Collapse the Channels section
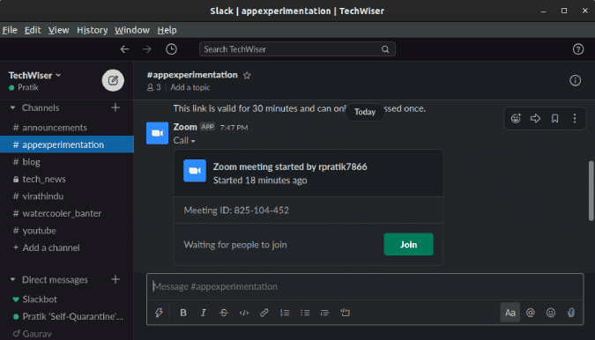Image resolution: width=595 pixels, height=340 pixels. pyautogui.click(x=12, y=107)
